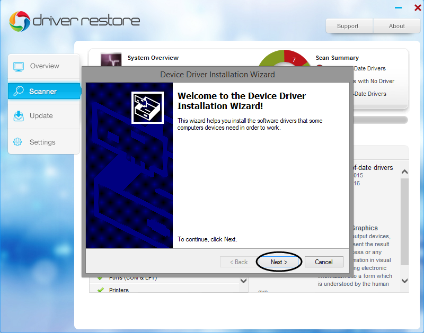424x333 pixels.
Task: Click the Next button in the wizard
Action: point(279,262)
